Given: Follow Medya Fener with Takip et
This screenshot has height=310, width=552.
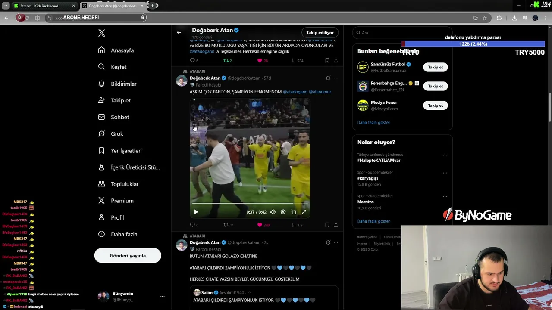Looking at the screenshot, I should point(435,105).
